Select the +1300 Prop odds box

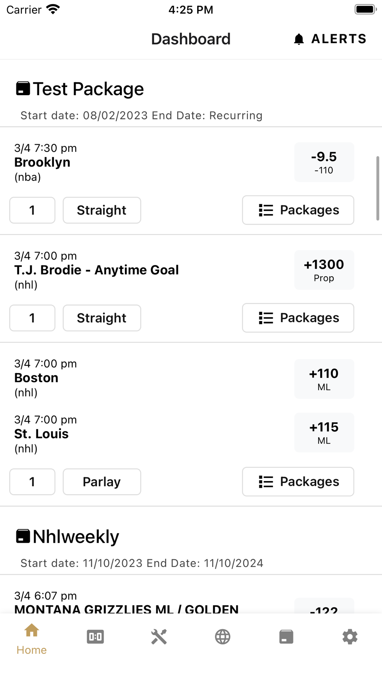[x=324, y=270]
